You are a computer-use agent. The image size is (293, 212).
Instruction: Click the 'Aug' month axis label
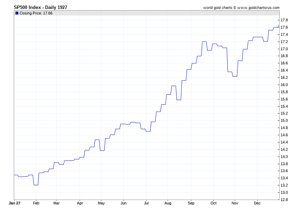pyautogui.click(x=168, y=203)
